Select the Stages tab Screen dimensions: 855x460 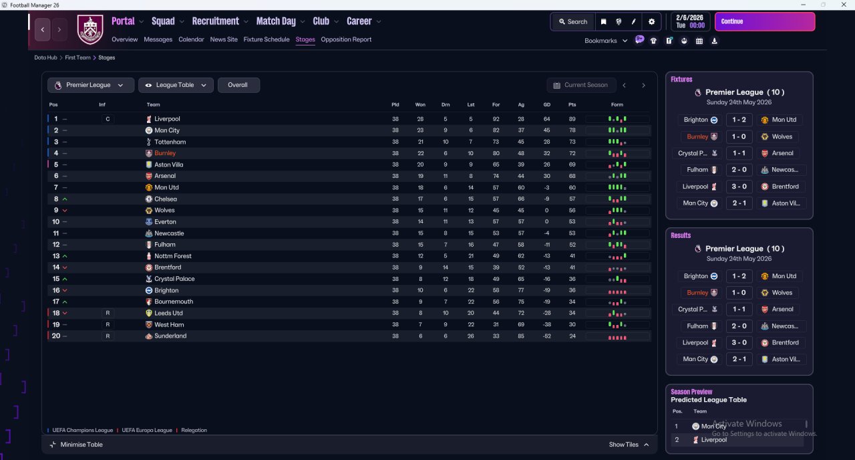tap(305, 39)
